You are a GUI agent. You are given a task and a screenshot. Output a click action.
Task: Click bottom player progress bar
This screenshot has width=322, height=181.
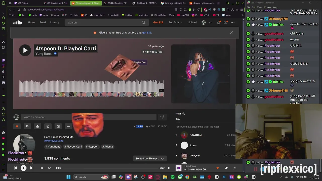click(x=110, y=168)
